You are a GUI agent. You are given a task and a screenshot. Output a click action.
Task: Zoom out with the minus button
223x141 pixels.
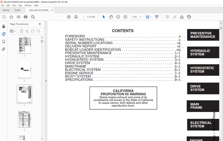[118, 17]
